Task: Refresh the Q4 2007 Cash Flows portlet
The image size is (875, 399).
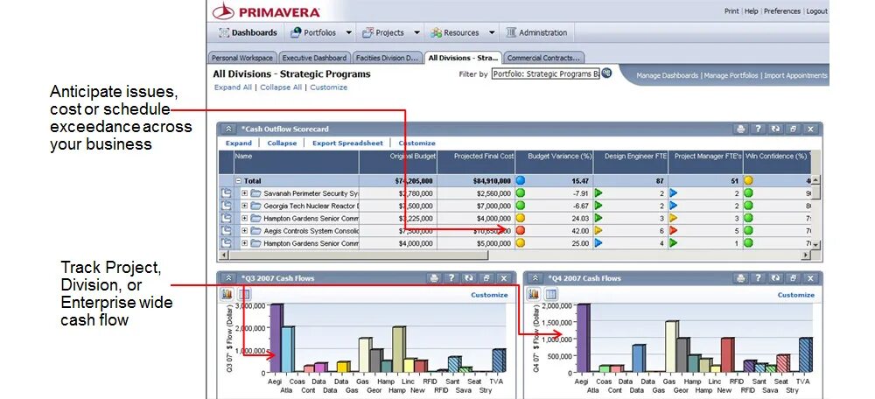Action: [775, 278]
